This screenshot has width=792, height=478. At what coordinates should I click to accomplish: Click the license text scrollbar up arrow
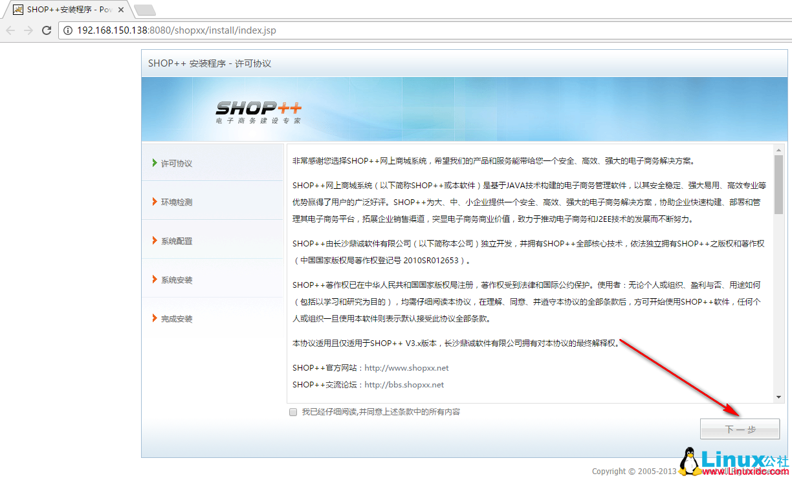tap(778, 150)
